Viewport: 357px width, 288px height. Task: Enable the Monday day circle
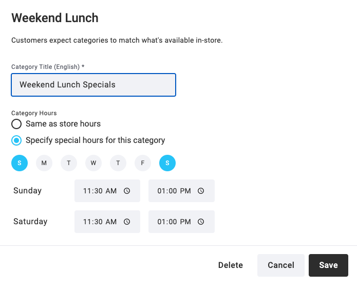44,163
